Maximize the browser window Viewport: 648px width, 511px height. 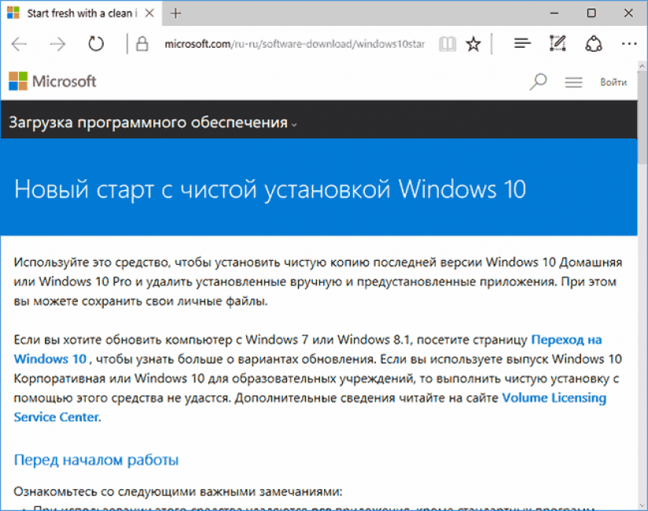click(x=591, y=13)
